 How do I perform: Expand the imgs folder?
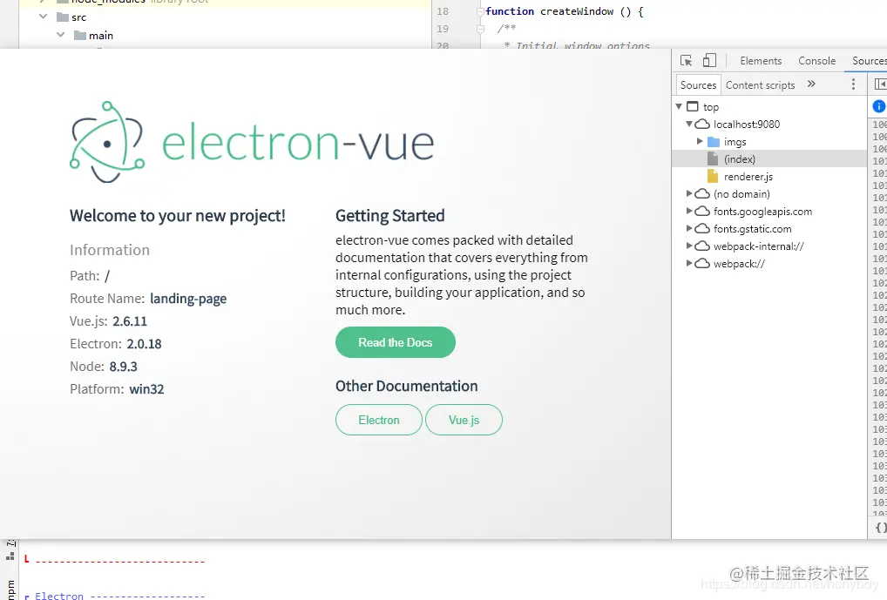[700, 141]
